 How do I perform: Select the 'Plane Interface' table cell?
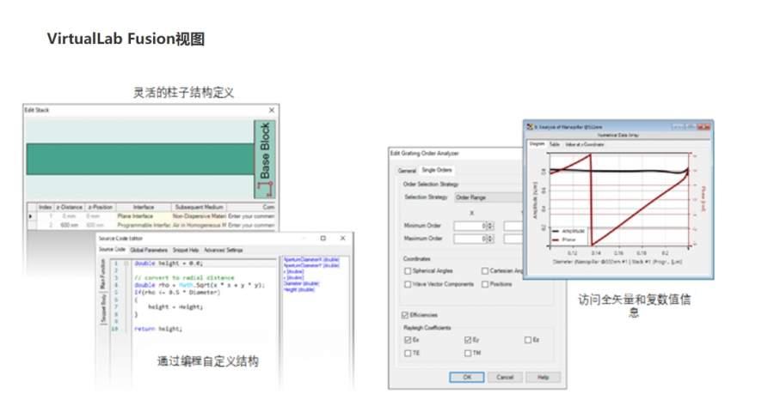tap(143, 216)
